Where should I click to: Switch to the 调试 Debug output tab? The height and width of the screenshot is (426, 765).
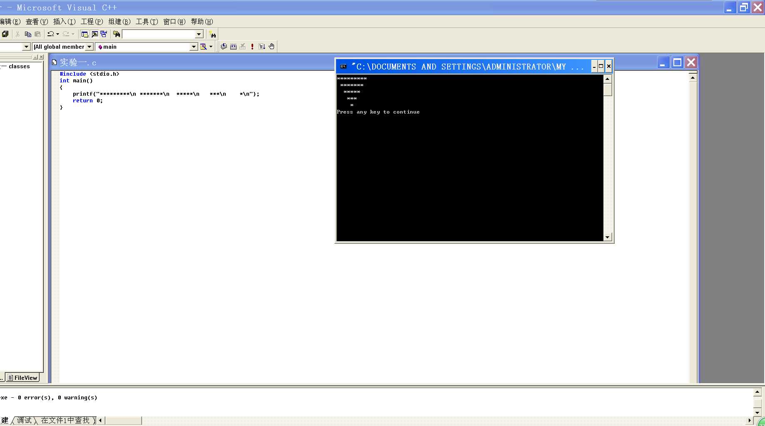tap(24, 420)
